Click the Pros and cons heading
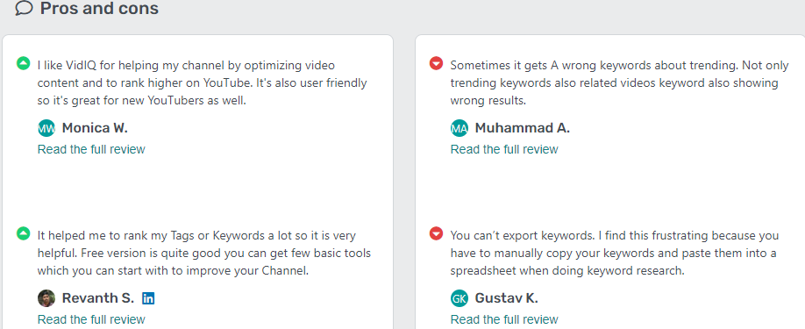The height and width of the screenshot is (329, 805). tap(99, 8)
